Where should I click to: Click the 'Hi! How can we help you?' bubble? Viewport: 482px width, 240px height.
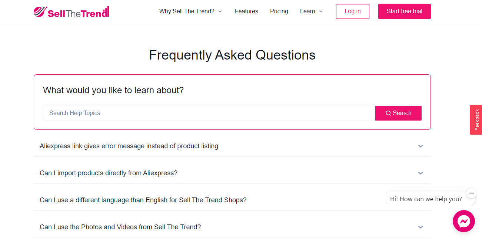(426, 199)
